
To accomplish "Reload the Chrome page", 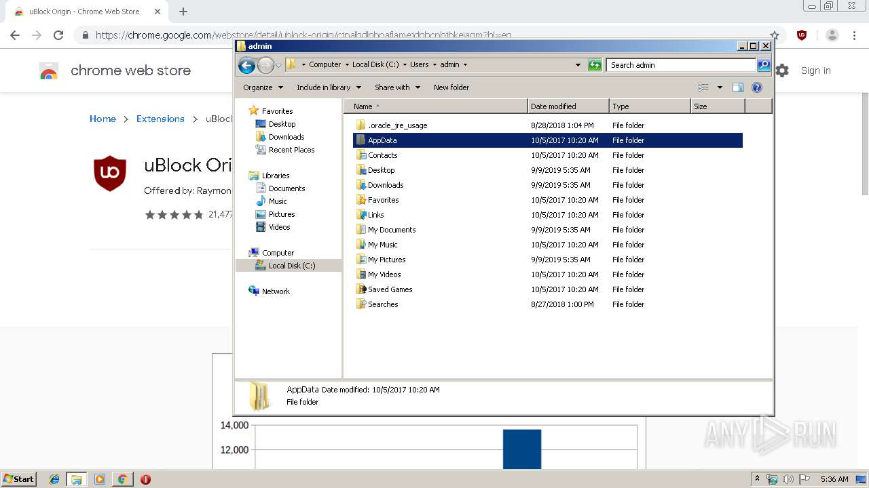I will 58,35.
